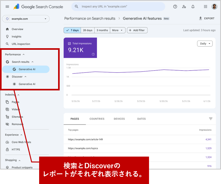Screen dimensions: 221x184
Task: Click the URL inspection magnifier icon
Action: (7, 44)
